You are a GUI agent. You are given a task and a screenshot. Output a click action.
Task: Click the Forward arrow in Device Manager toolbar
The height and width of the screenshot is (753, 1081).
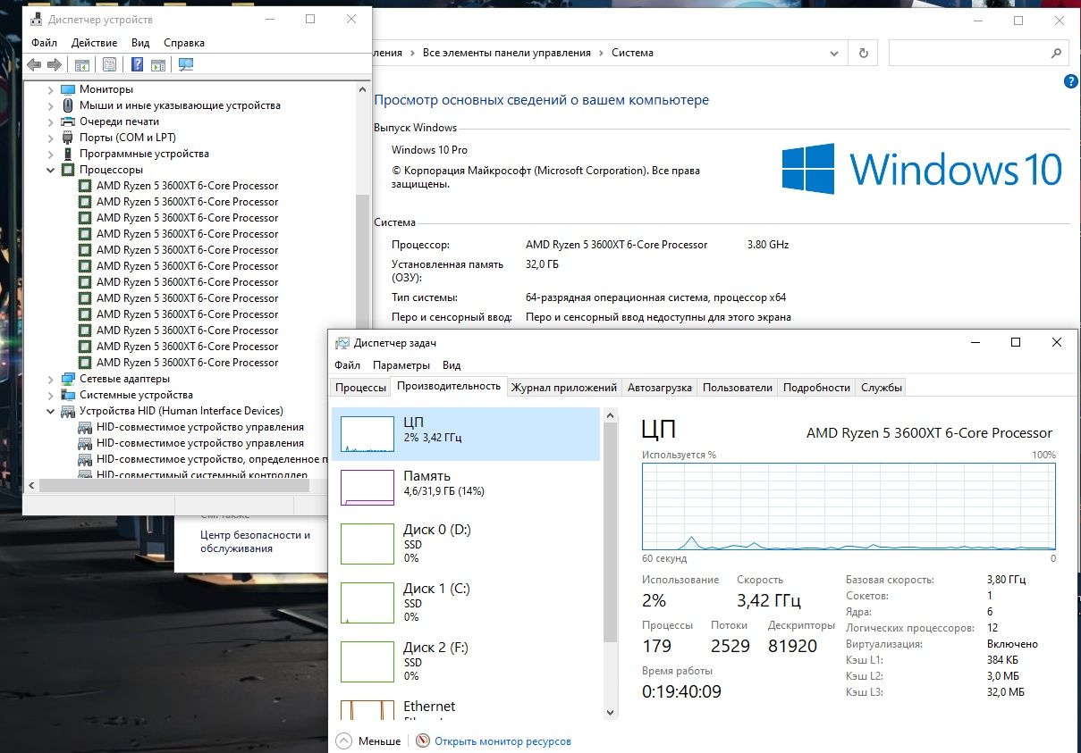tap(55, 64)
